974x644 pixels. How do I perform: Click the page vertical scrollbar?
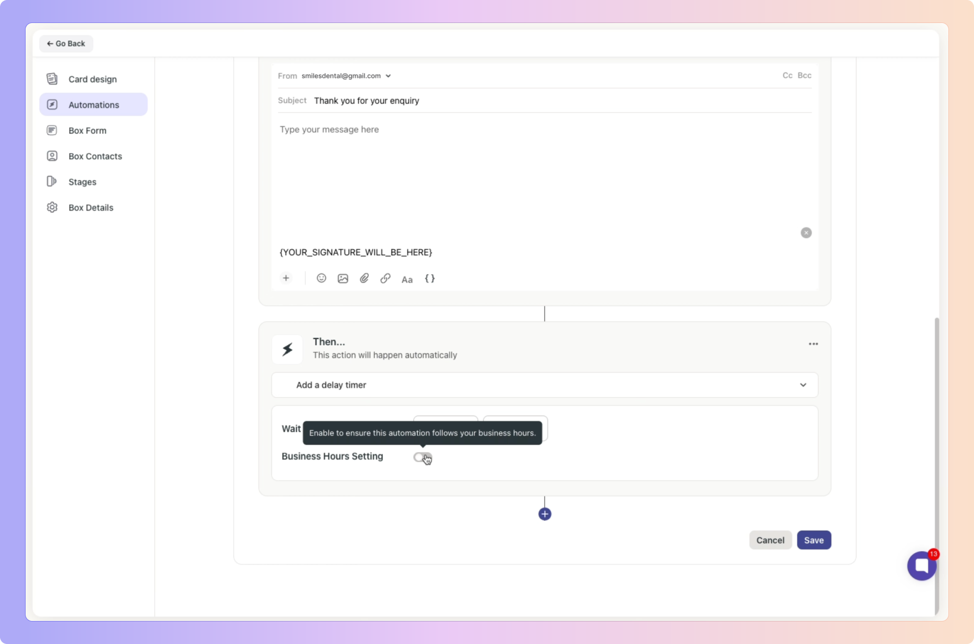click(x=937, y=466)
